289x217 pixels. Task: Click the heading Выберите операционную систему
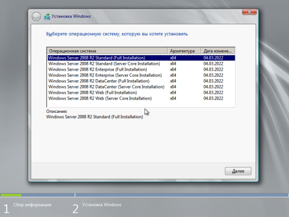117,34
